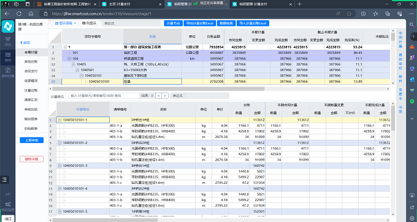Collapse node 104 in the top table
The image size is (417, 222).
coord(69,58)
